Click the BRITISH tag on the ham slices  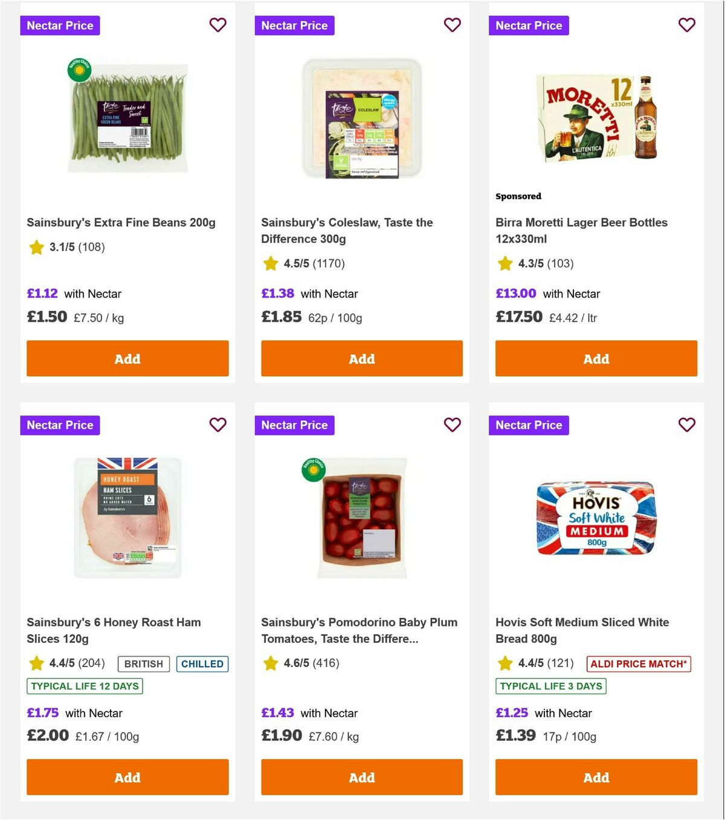tap(143, 664)
